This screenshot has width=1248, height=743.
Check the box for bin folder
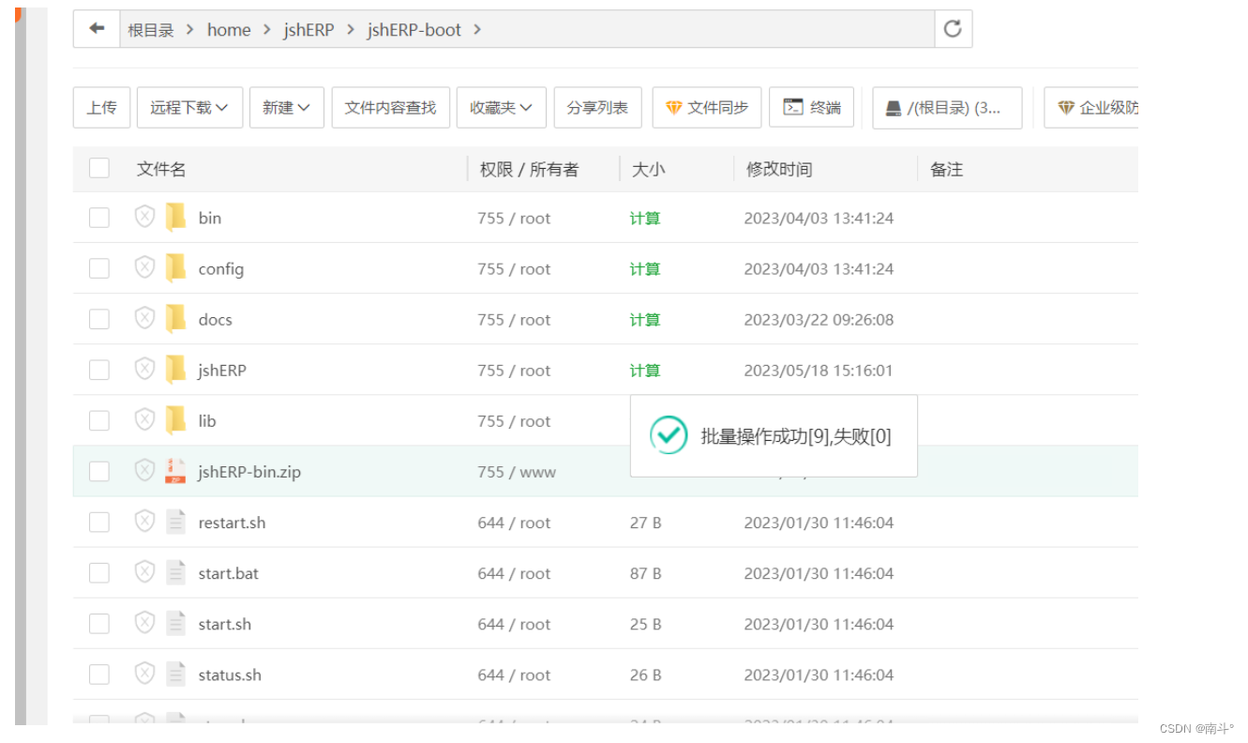tap(99, 218)
